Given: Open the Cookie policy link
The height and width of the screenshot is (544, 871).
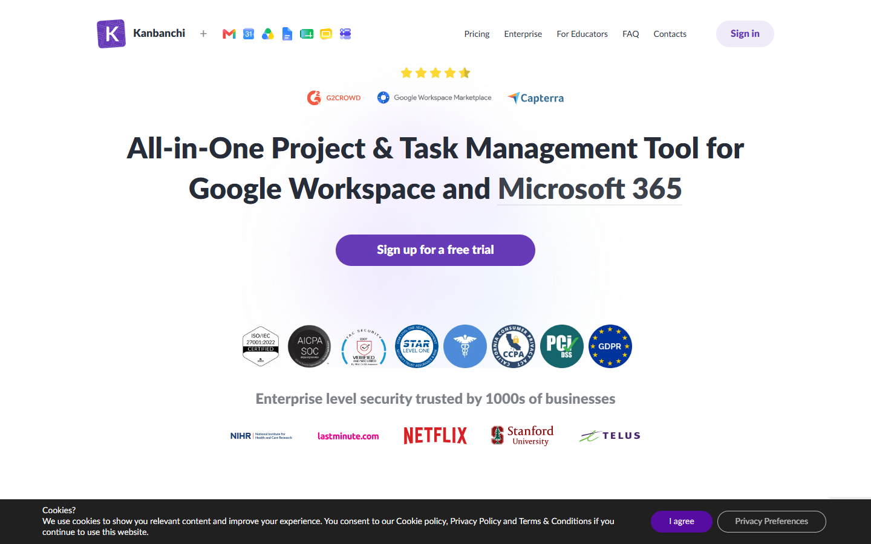Looking at the screenshot, I should (422, 521).
